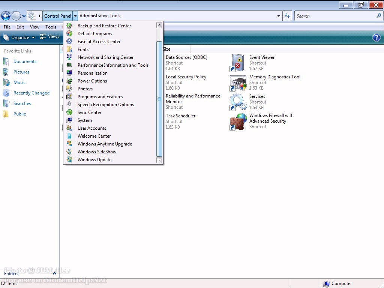Viewport: 384px width, 288px height.
Task: Open Searches favorite link
Action: [22, 103]
